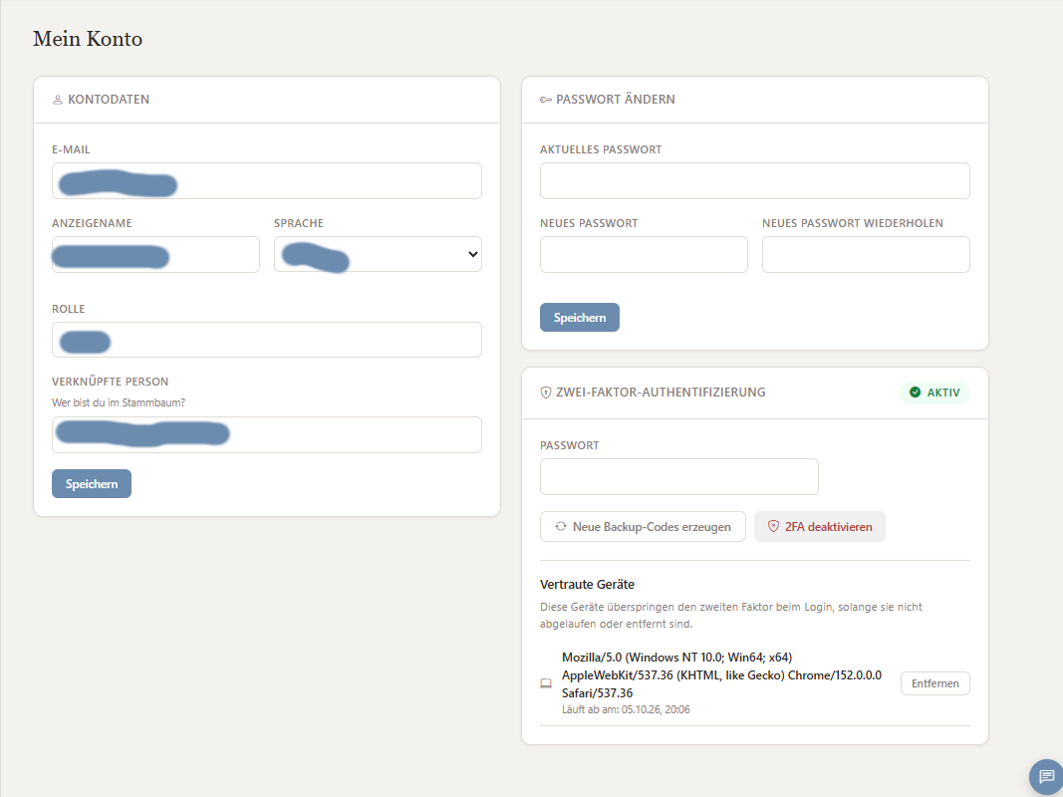Screen dimensions: 1063x797
Task: Click the 'Wer bist du im Stammbaum?' hint
Action: pyautogui.click(x=119, y=402)
